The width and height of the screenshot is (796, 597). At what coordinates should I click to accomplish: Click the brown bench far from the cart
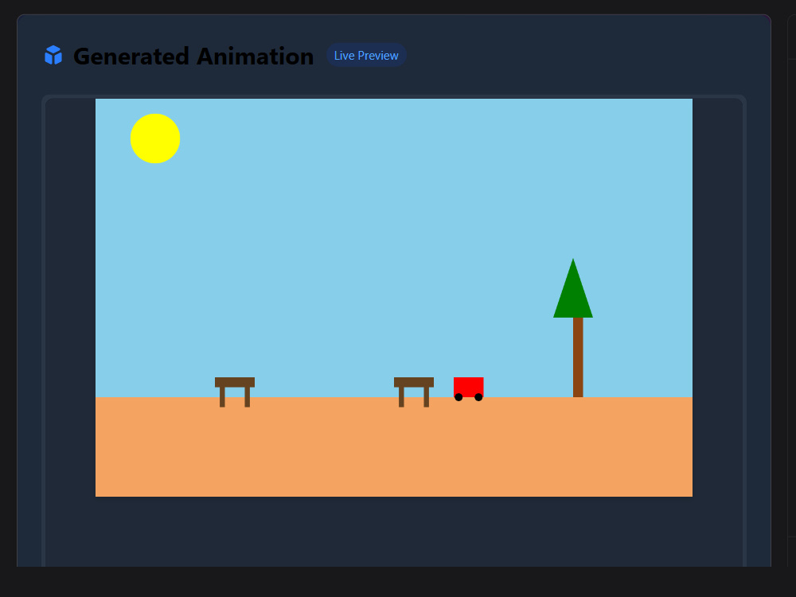pyautogui.click(x=235, y=392)
